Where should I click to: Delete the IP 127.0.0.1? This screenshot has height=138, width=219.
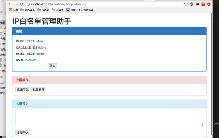(x=32, y=60)
